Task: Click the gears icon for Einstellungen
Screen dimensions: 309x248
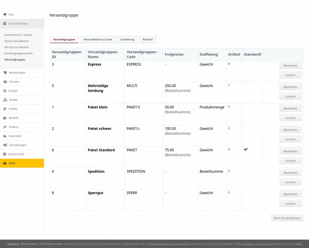Action: (5, 145)
